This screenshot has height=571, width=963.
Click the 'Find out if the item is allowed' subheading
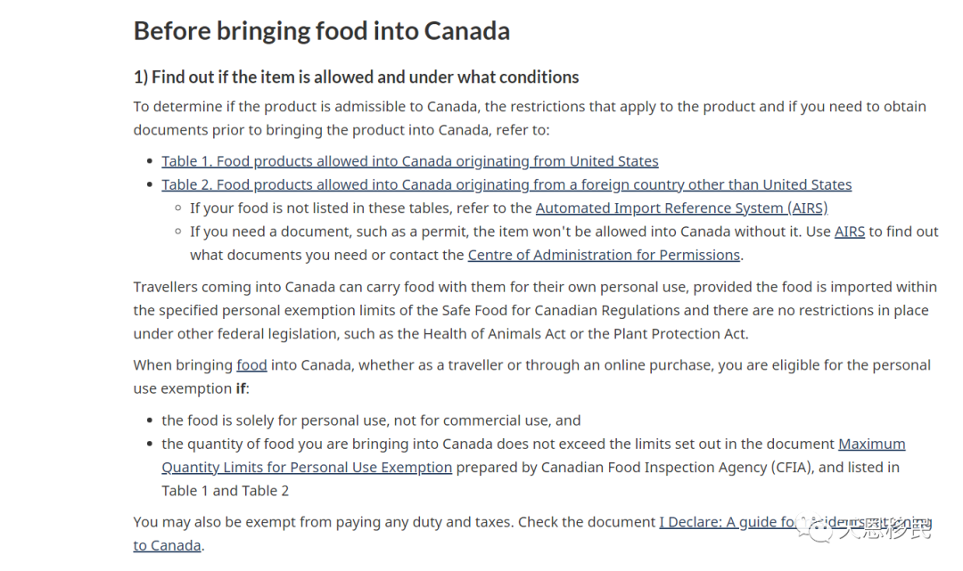point(356,77)
